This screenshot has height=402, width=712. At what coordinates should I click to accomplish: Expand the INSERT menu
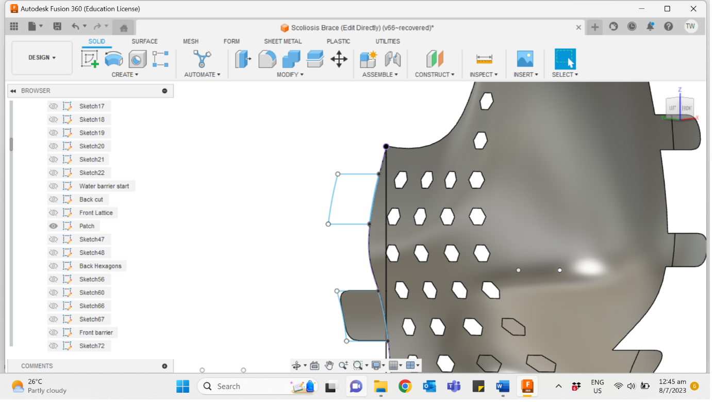(526, 75)
